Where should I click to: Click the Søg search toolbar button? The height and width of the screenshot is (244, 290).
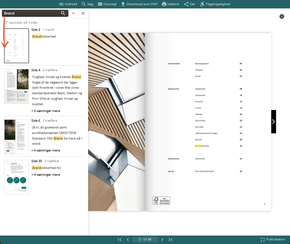[87, 4]
